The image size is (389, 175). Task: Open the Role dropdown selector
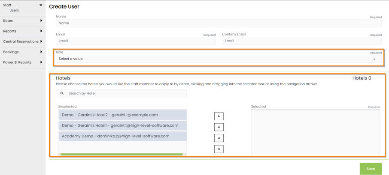click(x=219, y=59)
